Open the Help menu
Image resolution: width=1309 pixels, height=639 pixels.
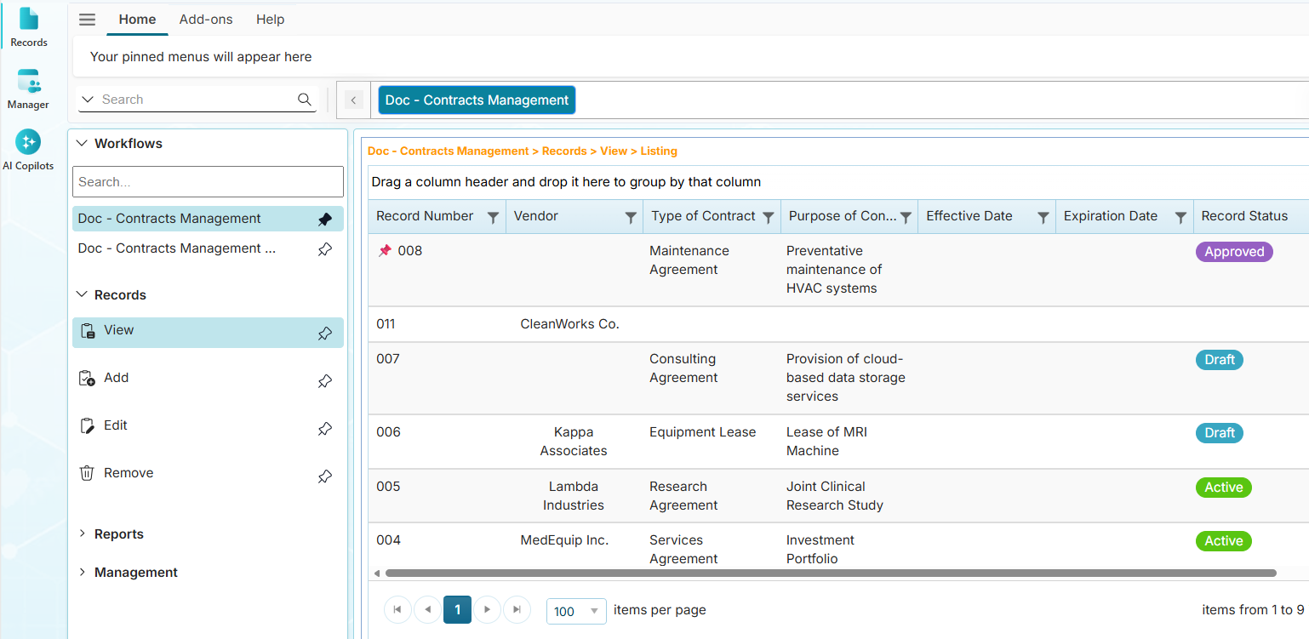point(270,19)
